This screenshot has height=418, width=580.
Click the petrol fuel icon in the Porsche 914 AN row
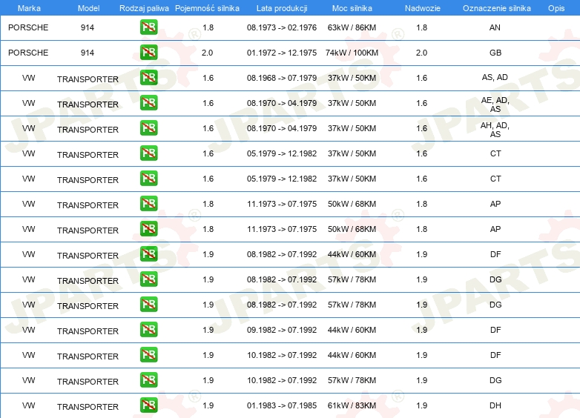(x=148, y=27)
